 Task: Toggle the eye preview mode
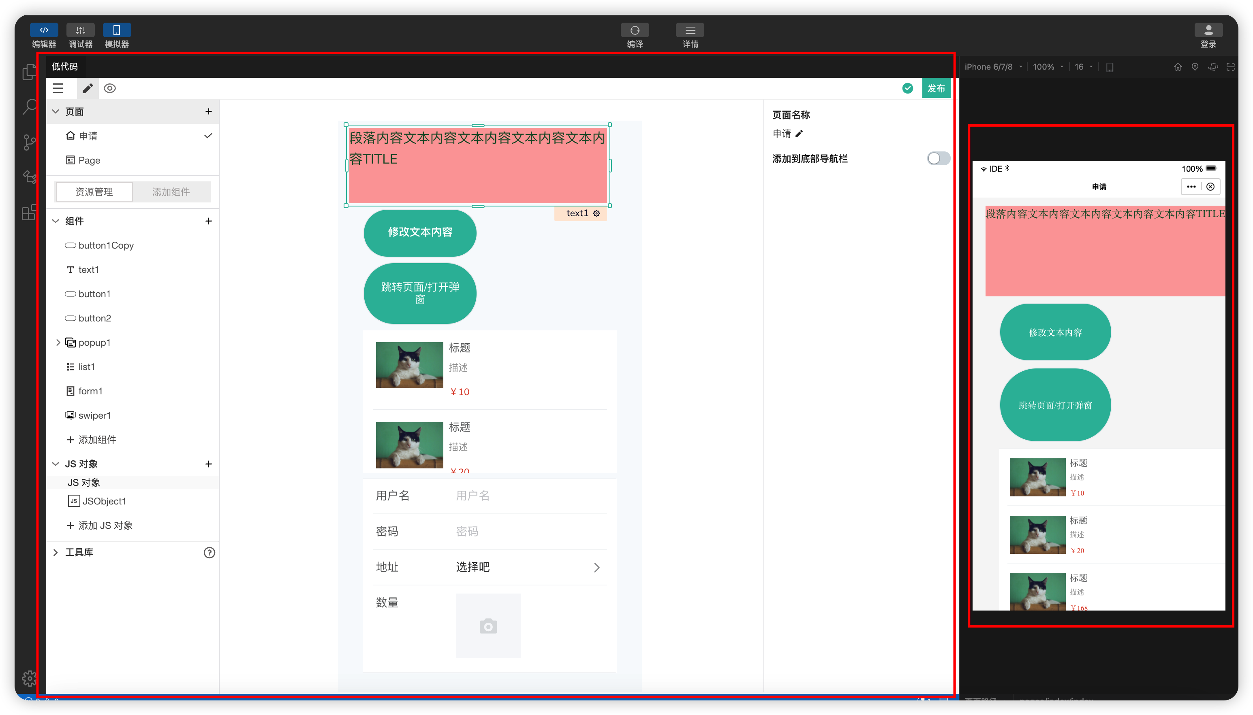click(109, 88)
